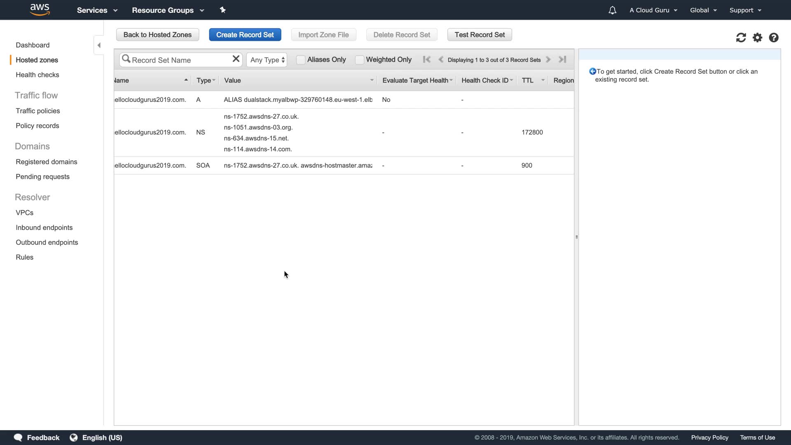
Task: Click the AWS logo
Action: (40, 9)
